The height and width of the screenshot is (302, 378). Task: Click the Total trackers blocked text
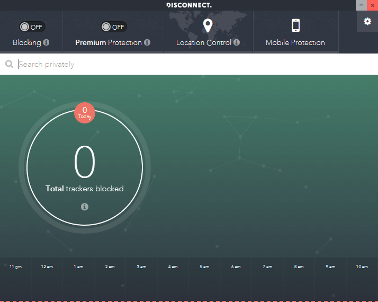(x=85, y=189)
